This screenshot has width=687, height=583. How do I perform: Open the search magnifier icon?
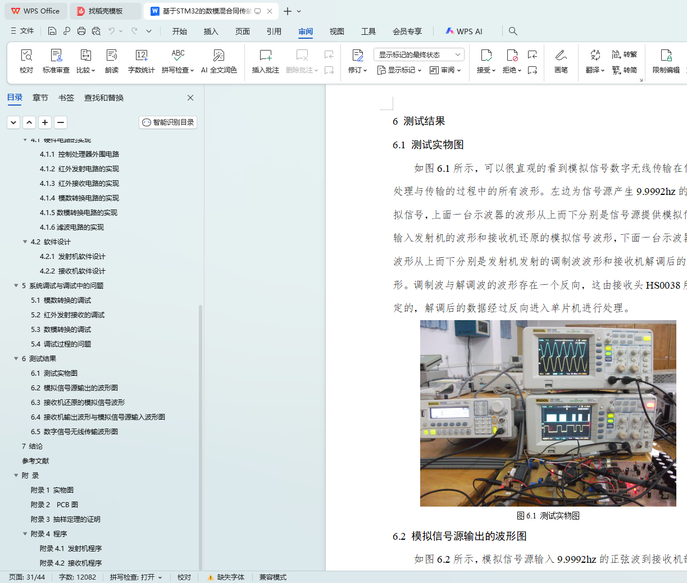pos(513,31)
